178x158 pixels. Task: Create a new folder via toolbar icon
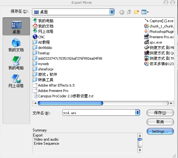pos(137,12)
